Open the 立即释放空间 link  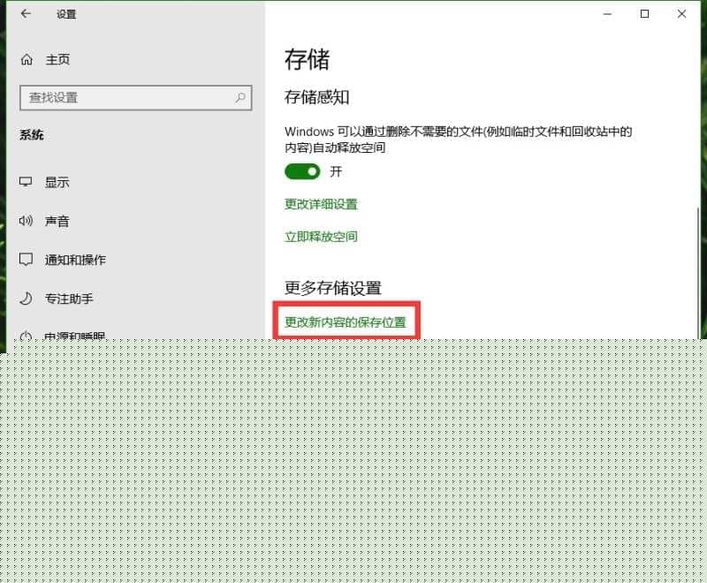pyautogui.click(x=321, y=237)
